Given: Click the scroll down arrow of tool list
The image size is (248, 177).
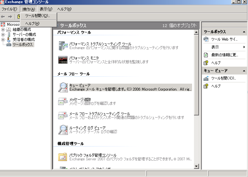Looking at the screenshot, I should (196, 166).
